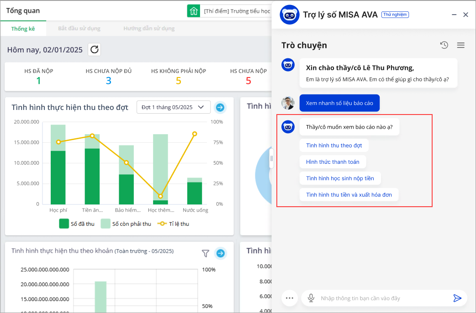Toggle Tỉ lệ thu legend line
Image resolution: width=476 pixels, height=313 pixels.
point(173,224)
